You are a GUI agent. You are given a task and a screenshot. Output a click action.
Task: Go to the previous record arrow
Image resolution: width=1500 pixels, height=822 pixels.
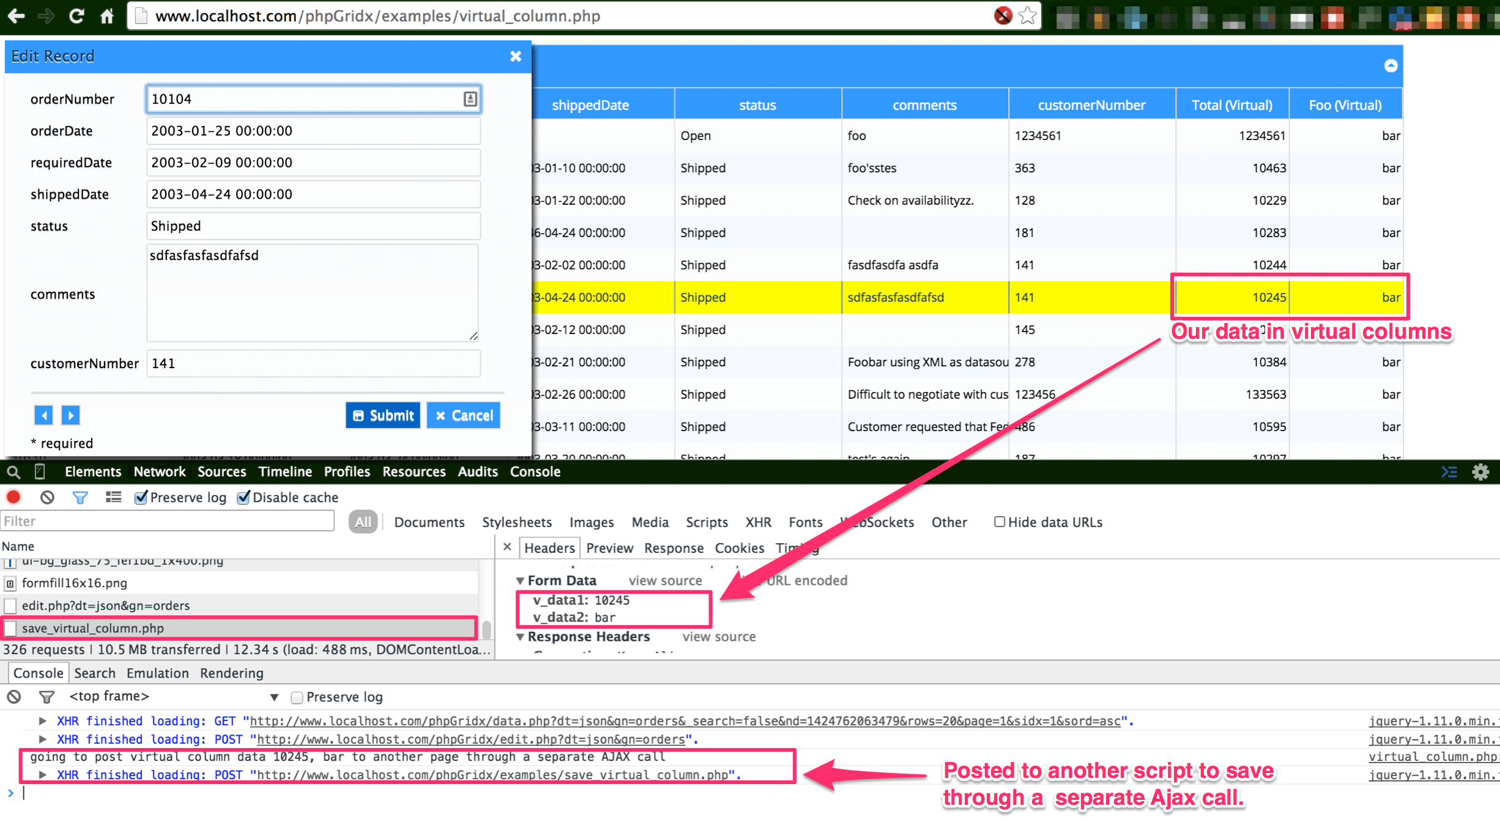(43, 415)
